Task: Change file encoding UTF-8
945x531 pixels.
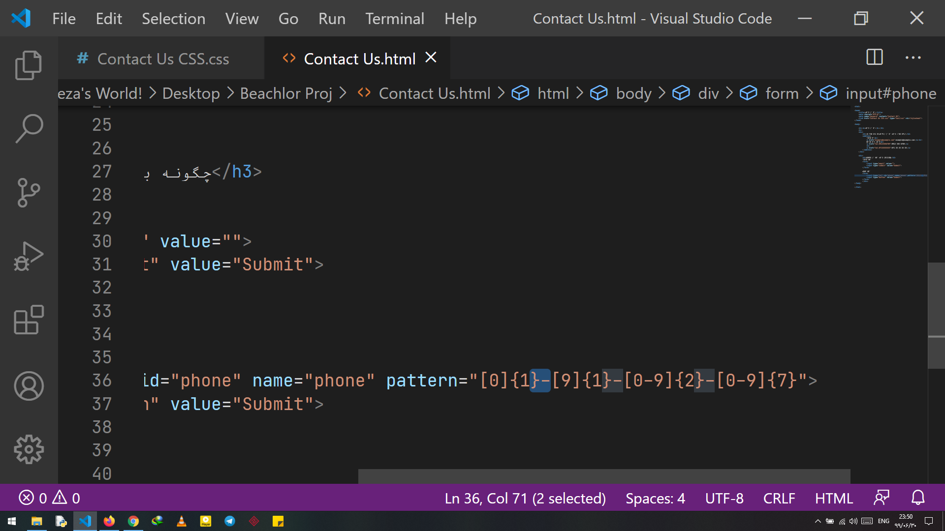Action: (x=724, y=498)
